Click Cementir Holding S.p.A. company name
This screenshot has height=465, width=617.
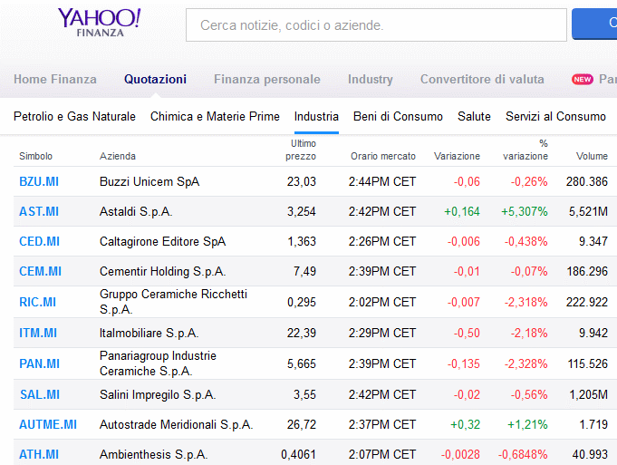click(162, 271)
